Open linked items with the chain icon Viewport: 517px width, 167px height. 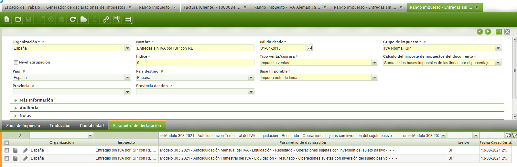point(106,20)
